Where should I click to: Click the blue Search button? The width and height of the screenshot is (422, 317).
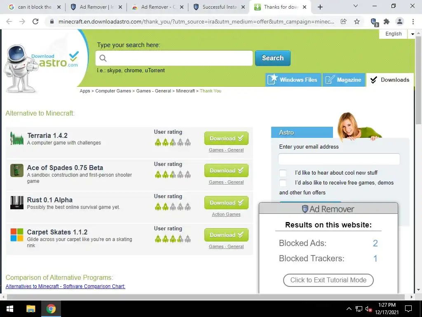click(273, 58)
